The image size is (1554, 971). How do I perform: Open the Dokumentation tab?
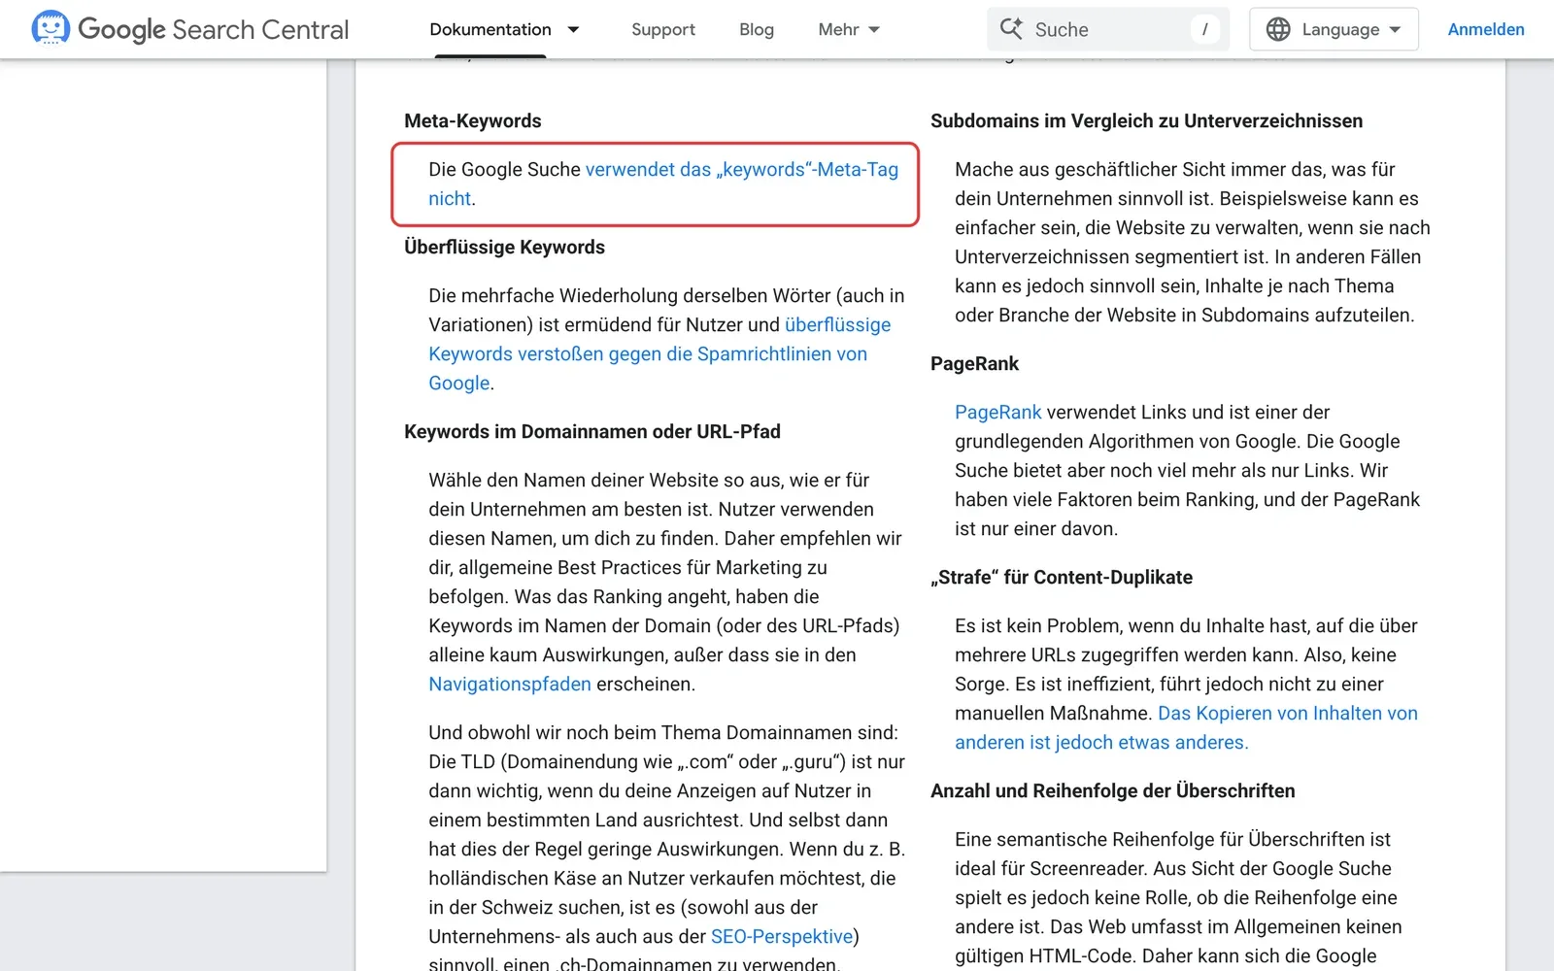(490, 30)
